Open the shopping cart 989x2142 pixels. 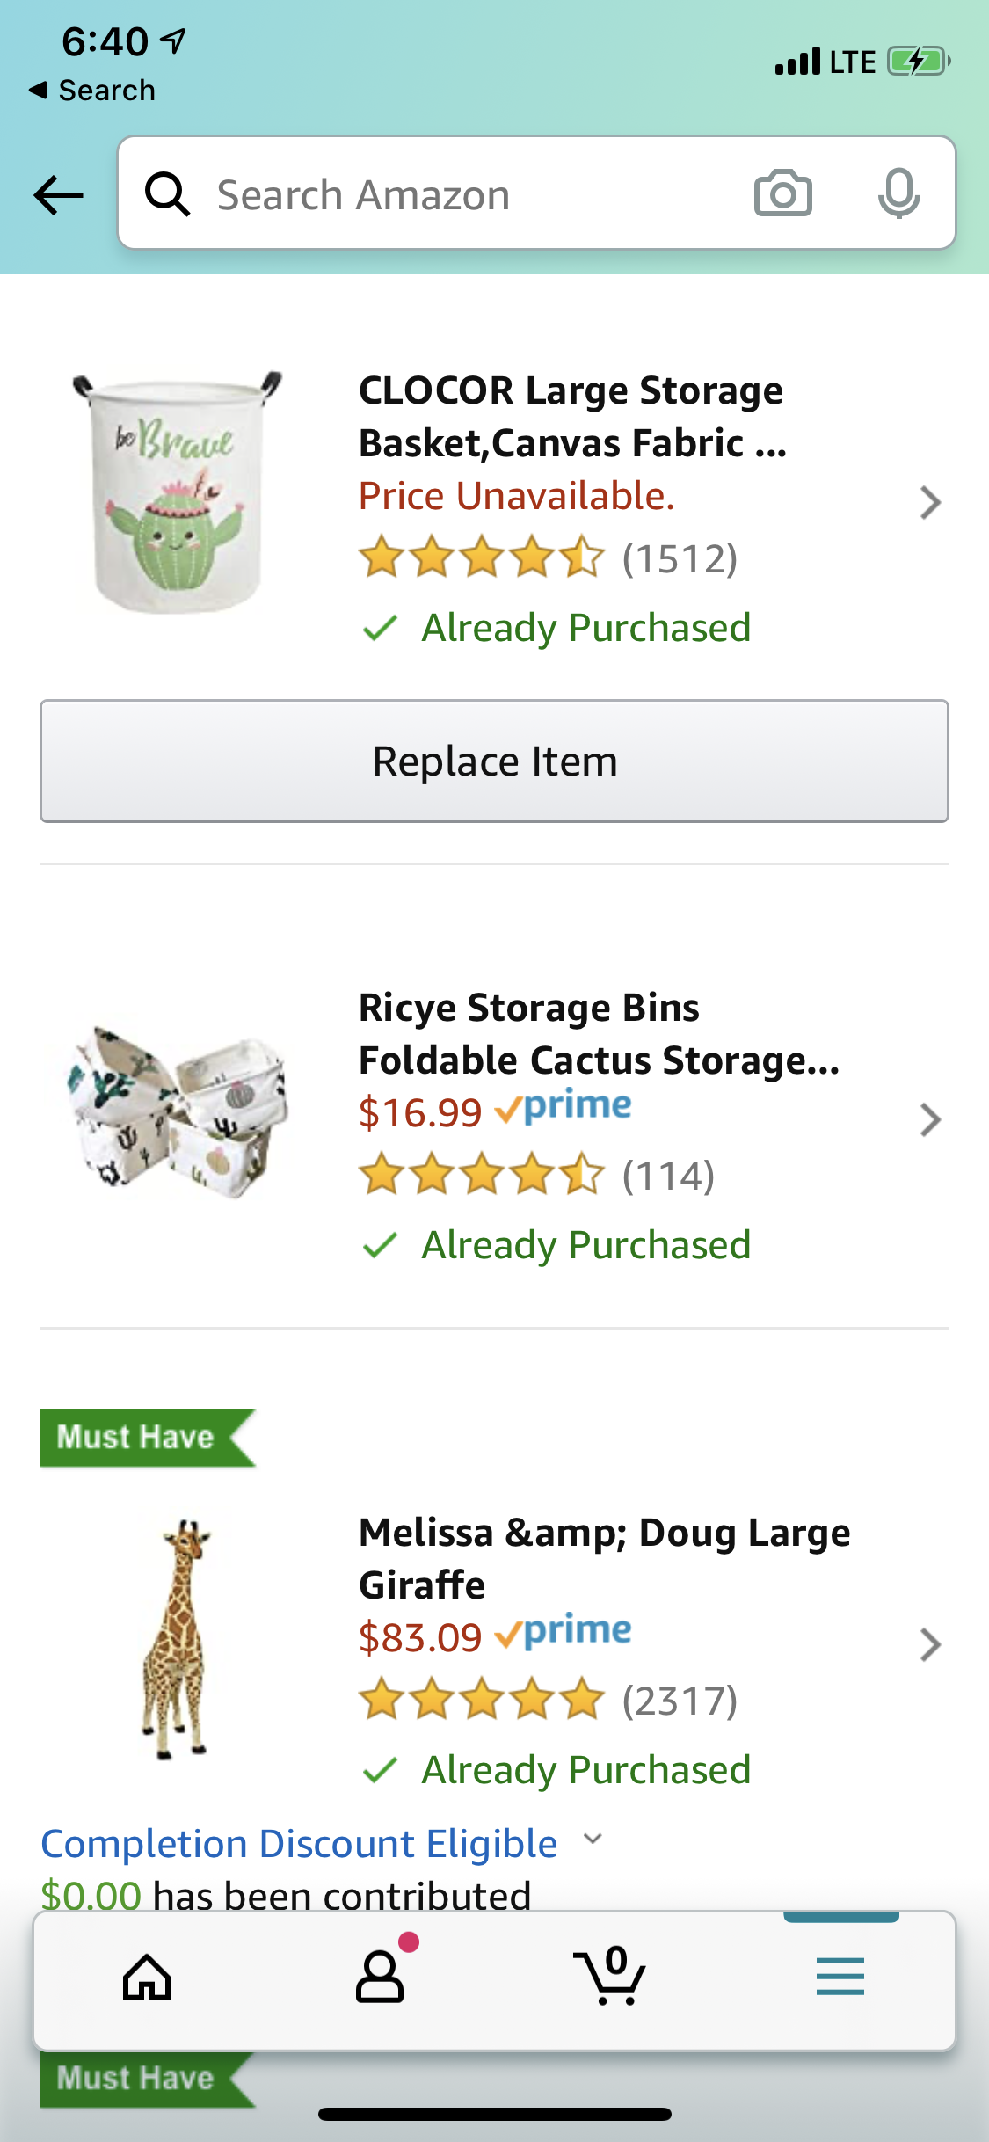pyautogui.click(x=610, y=1978)
